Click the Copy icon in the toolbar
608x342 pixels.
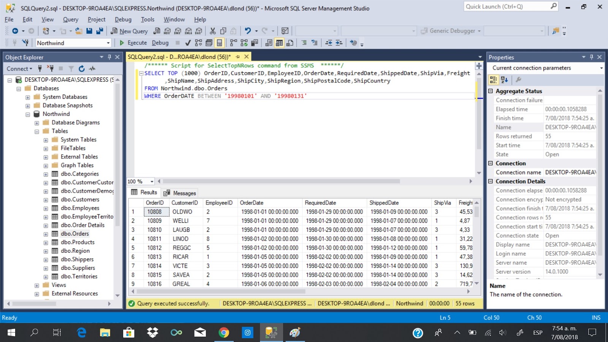click(223, 31)
